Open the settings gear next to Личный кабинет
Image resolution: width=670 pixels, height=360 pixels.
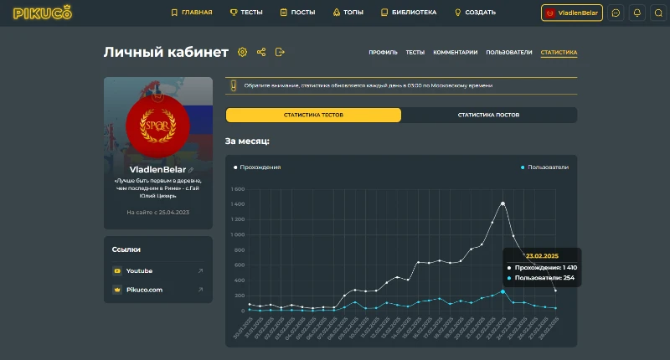242,52
